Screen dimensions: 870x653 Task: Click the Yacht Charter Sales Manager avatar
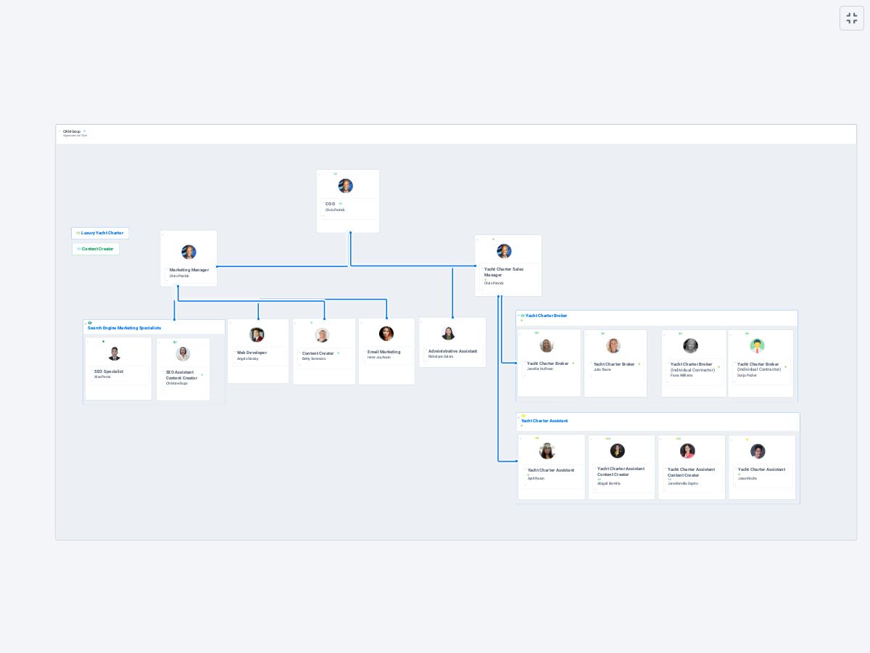pyautogui.click(x=504, y=251)
